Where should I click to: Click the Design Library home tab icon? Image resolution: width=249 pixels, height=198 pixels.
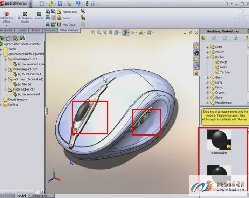(x=196, y=46)
